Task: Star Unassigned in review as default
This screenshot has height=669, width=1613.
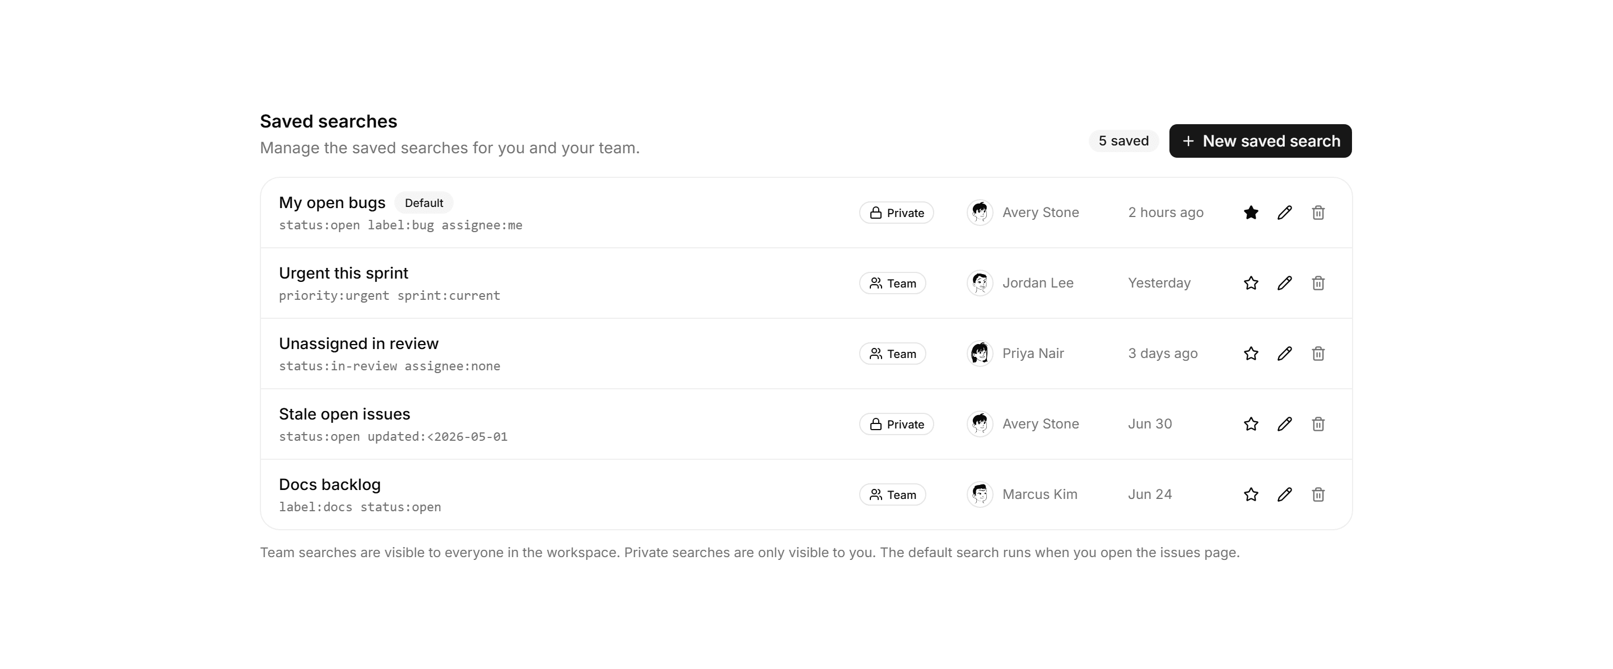Action: coord(1251,354)
